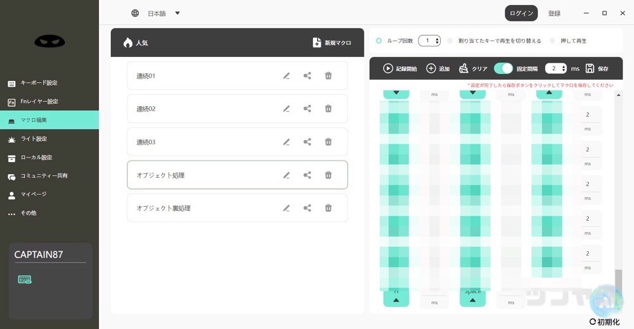This screenshot has width=634, height=329.
Task: Create a new macro with 新規マクロ
Action: pyautogui.click(x=332, y=43)
